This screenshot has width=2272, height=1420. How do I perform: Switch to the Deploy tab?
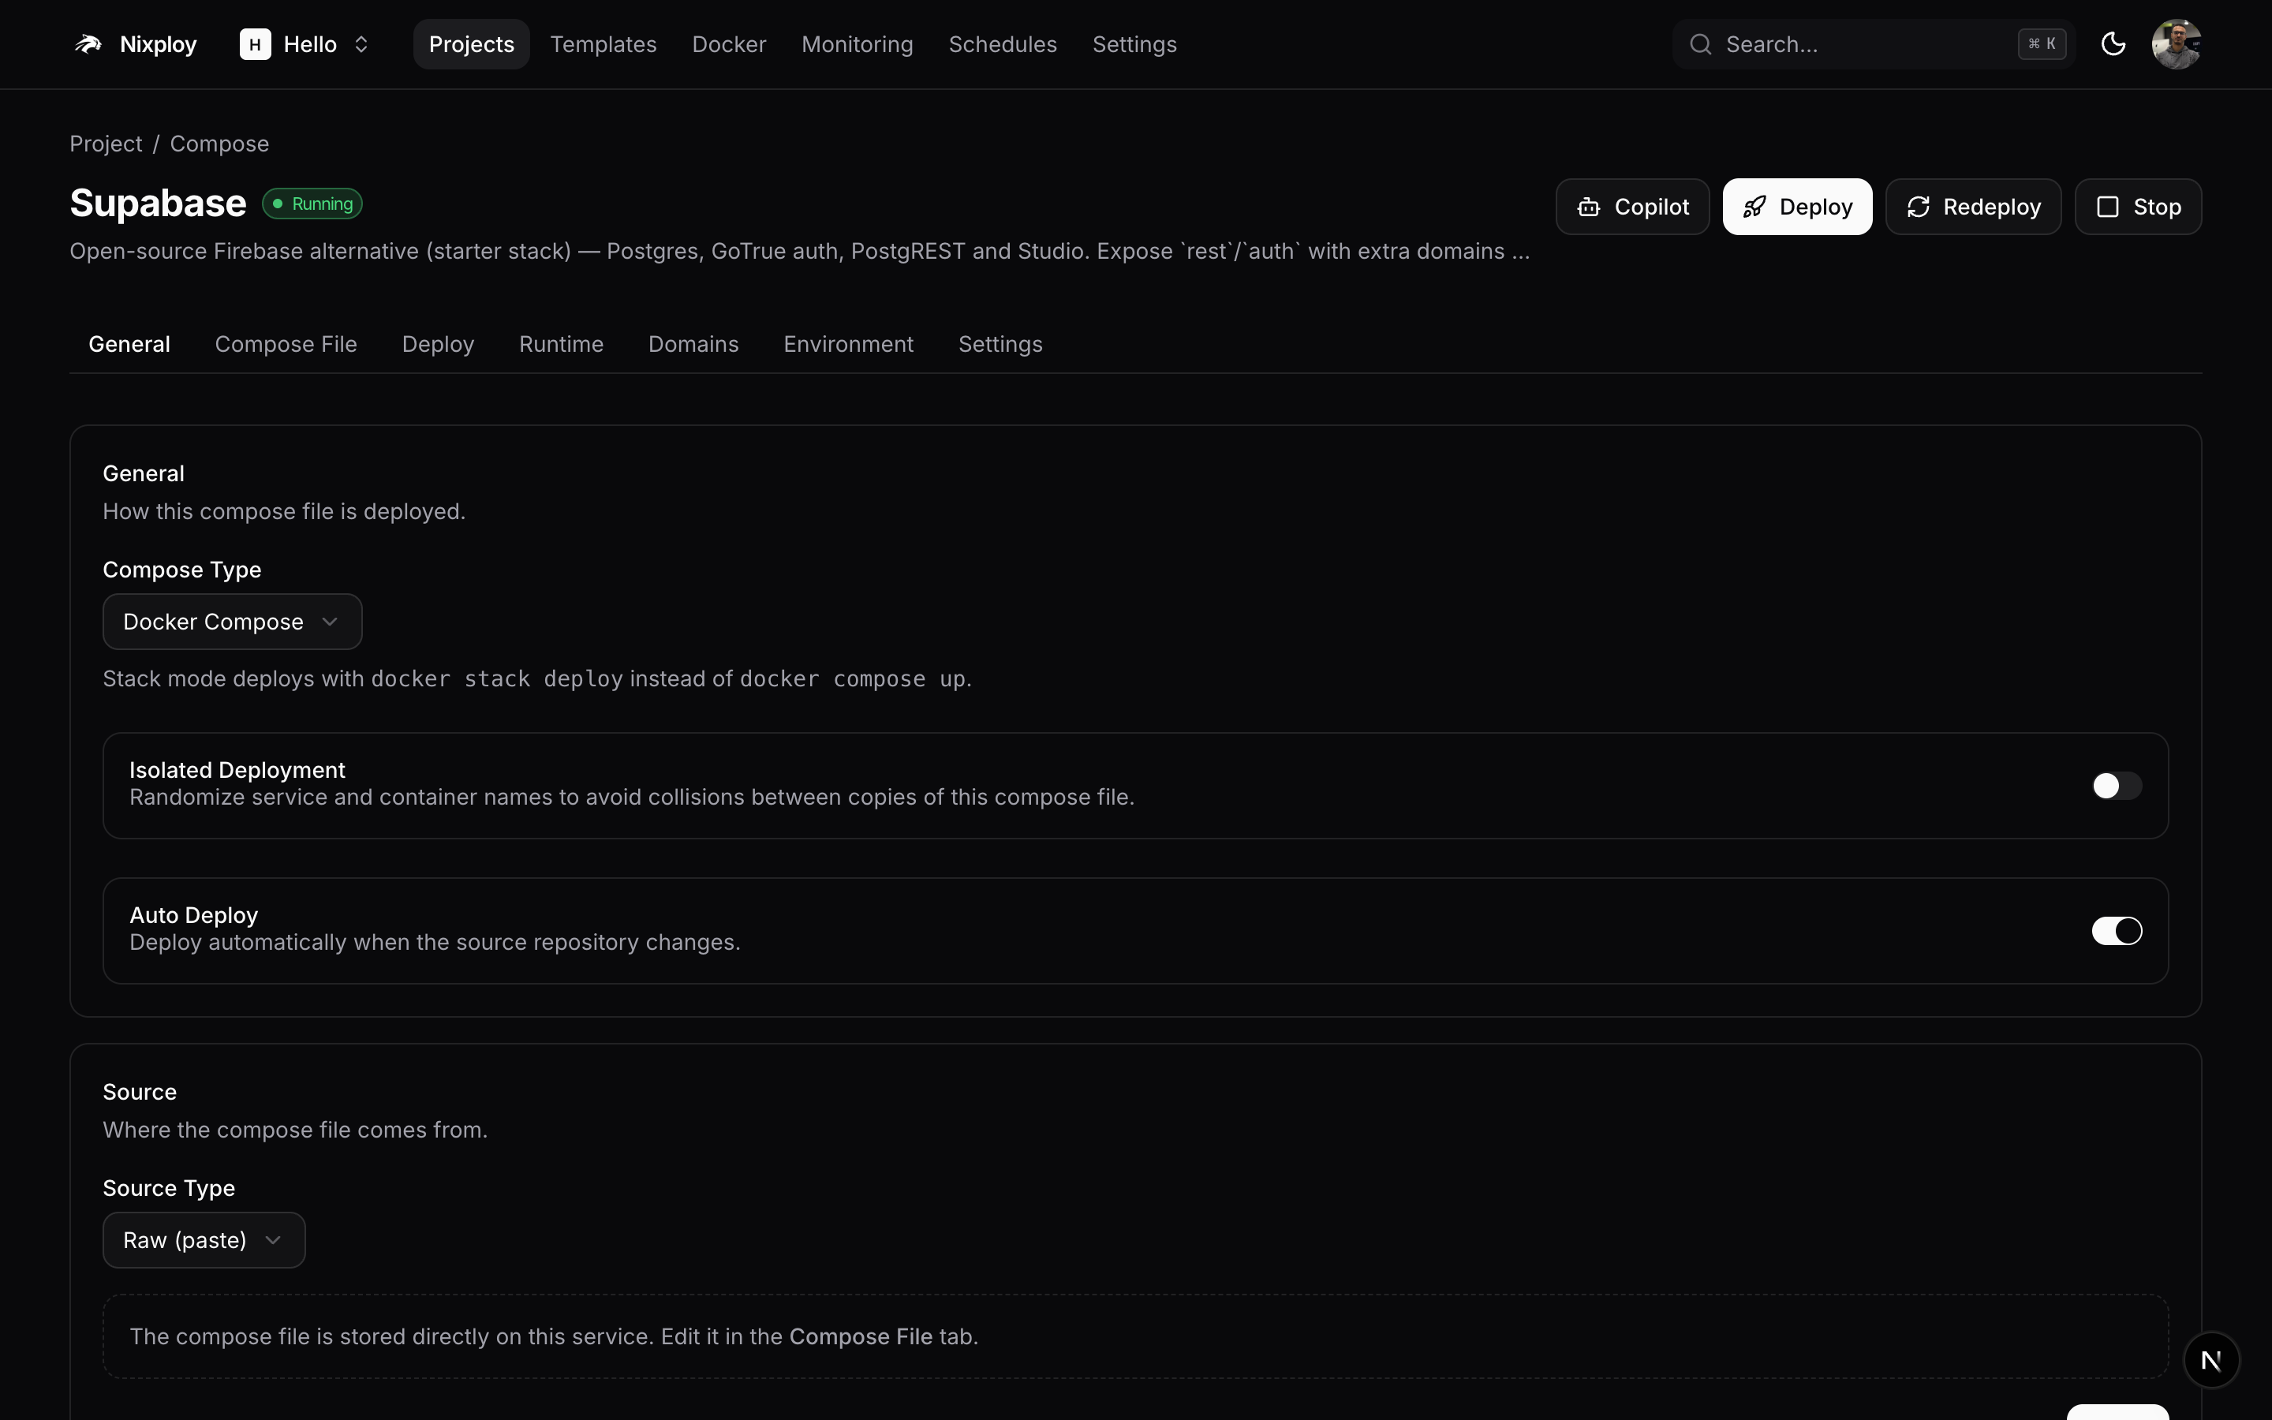(439, 345)
